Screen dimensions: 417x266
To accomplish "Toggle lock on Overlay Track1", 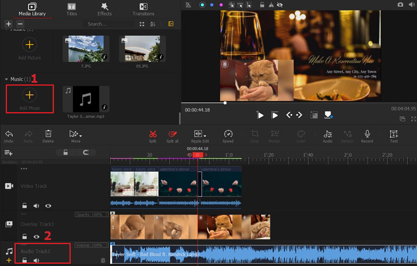I will [24, 236].
